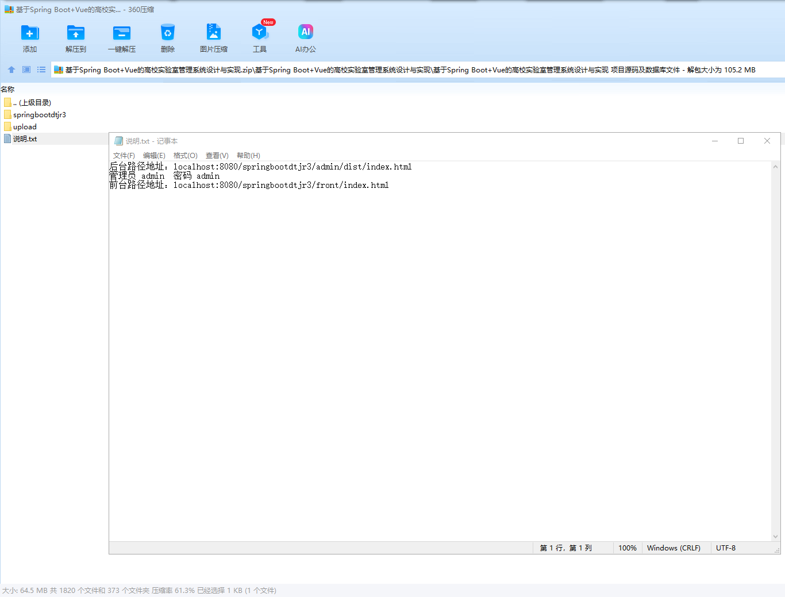Click the 100% zoom status entry
The height and width of the screenshot is (597, 785).
pyautogui.click(x=628, y=548)
